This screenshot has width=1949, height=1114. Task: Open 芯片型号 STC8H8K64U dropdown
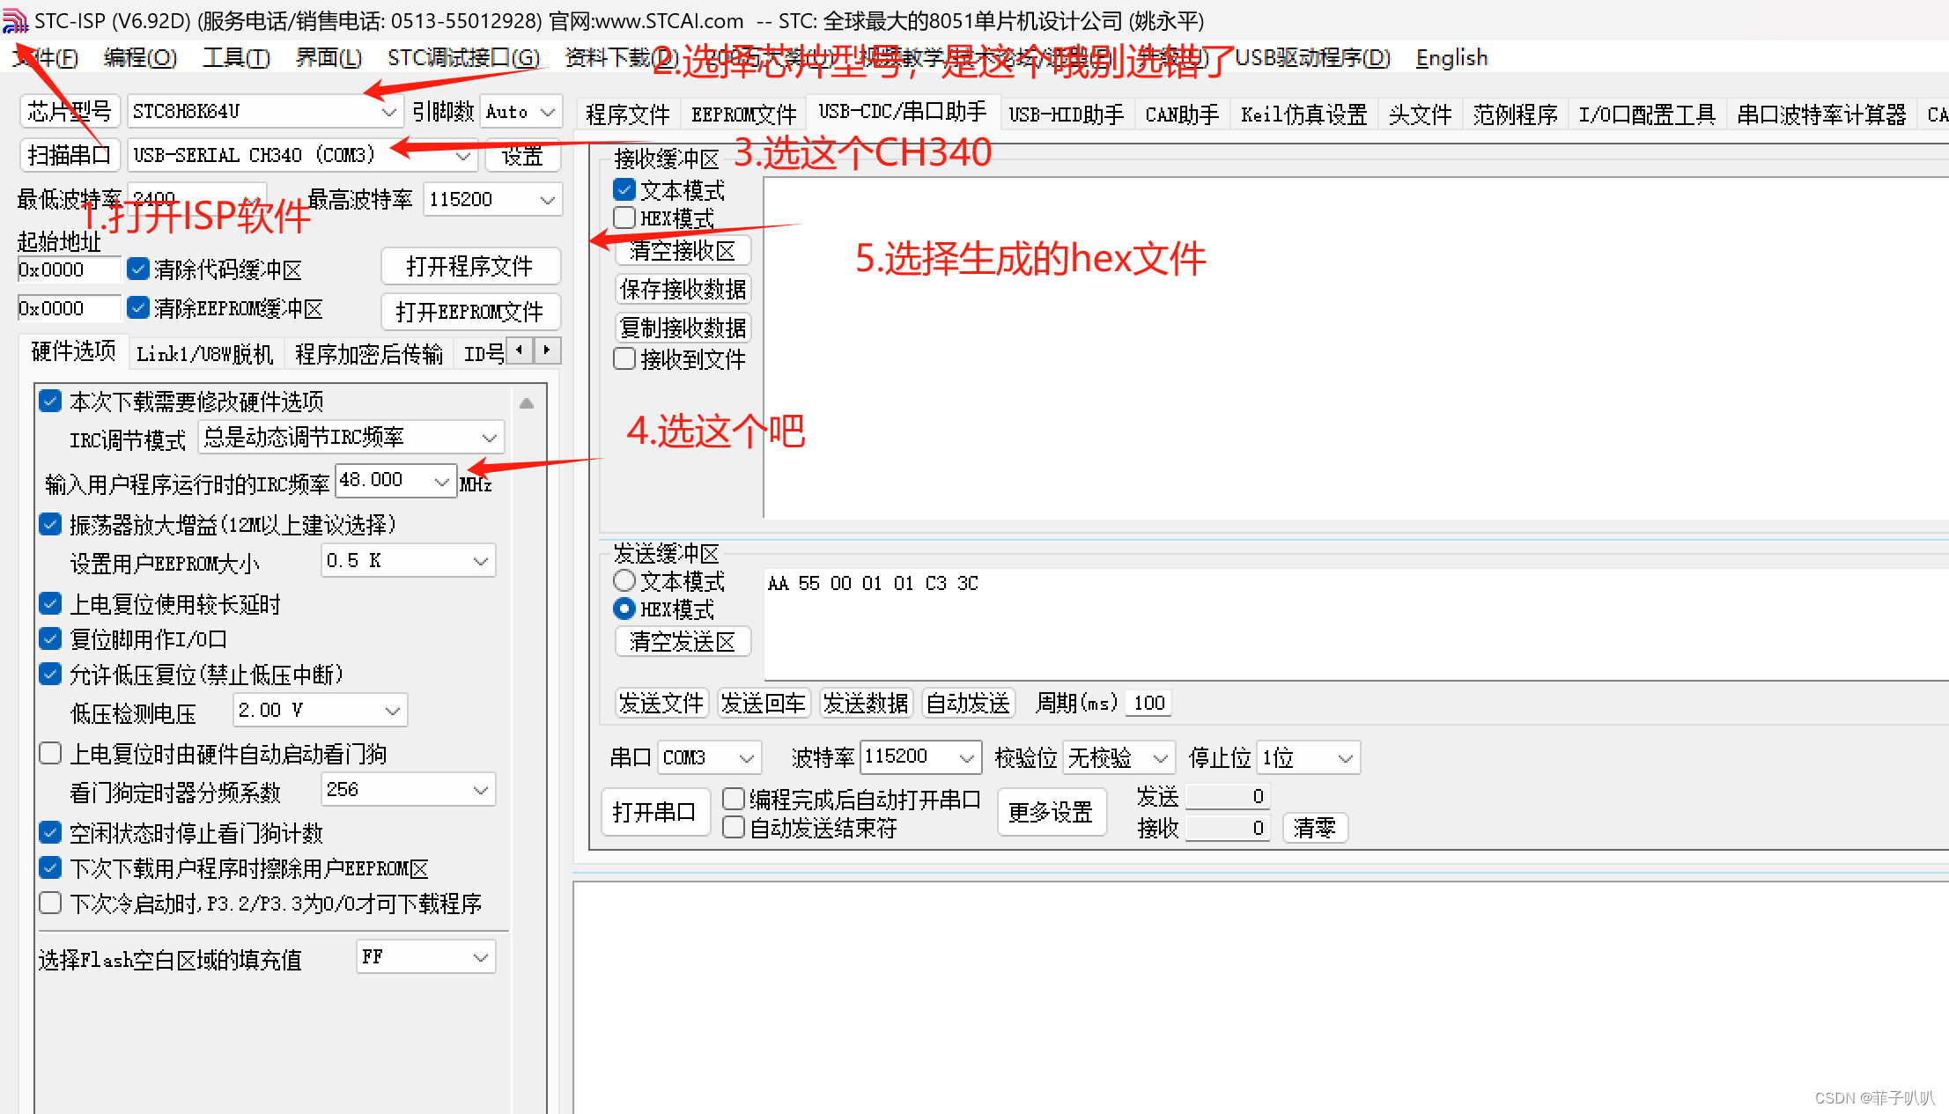pos(388,112)
